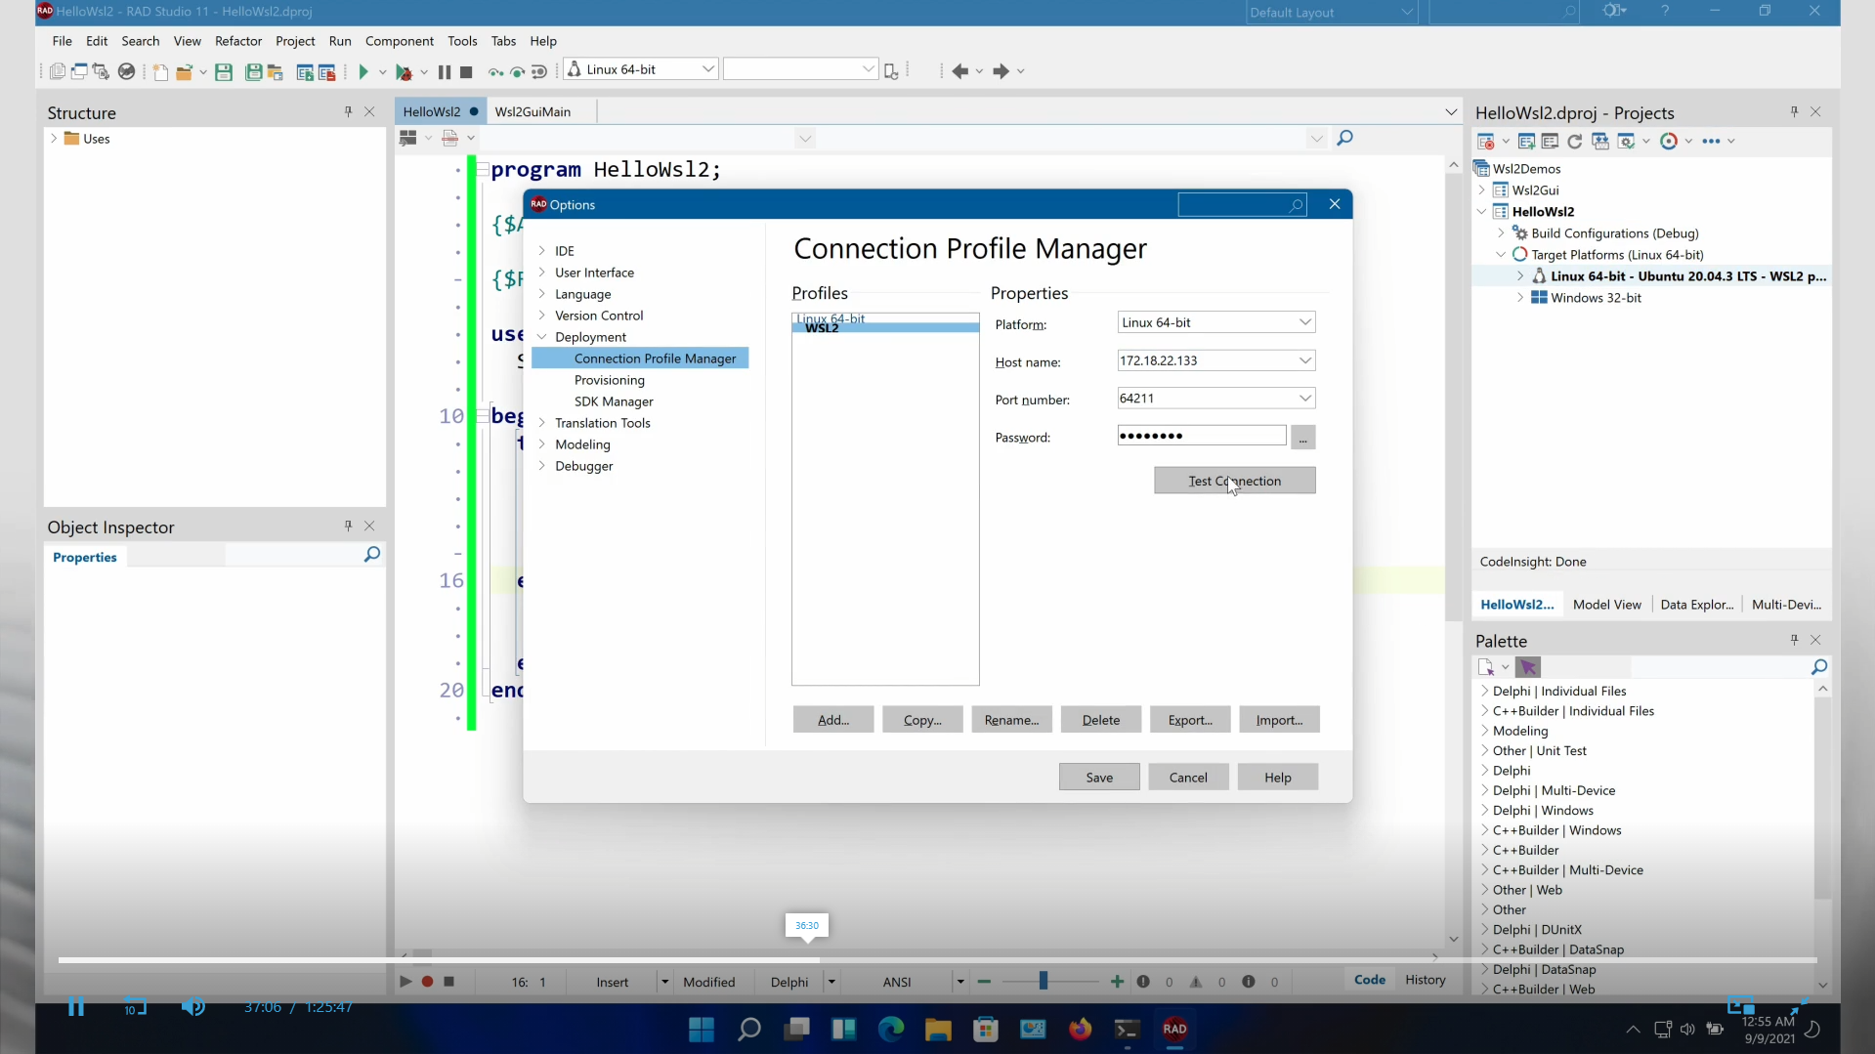The height and width of the screenshot is (1054, 1875).
Task: Pin the Object Inspector panel
Action: 348,527
